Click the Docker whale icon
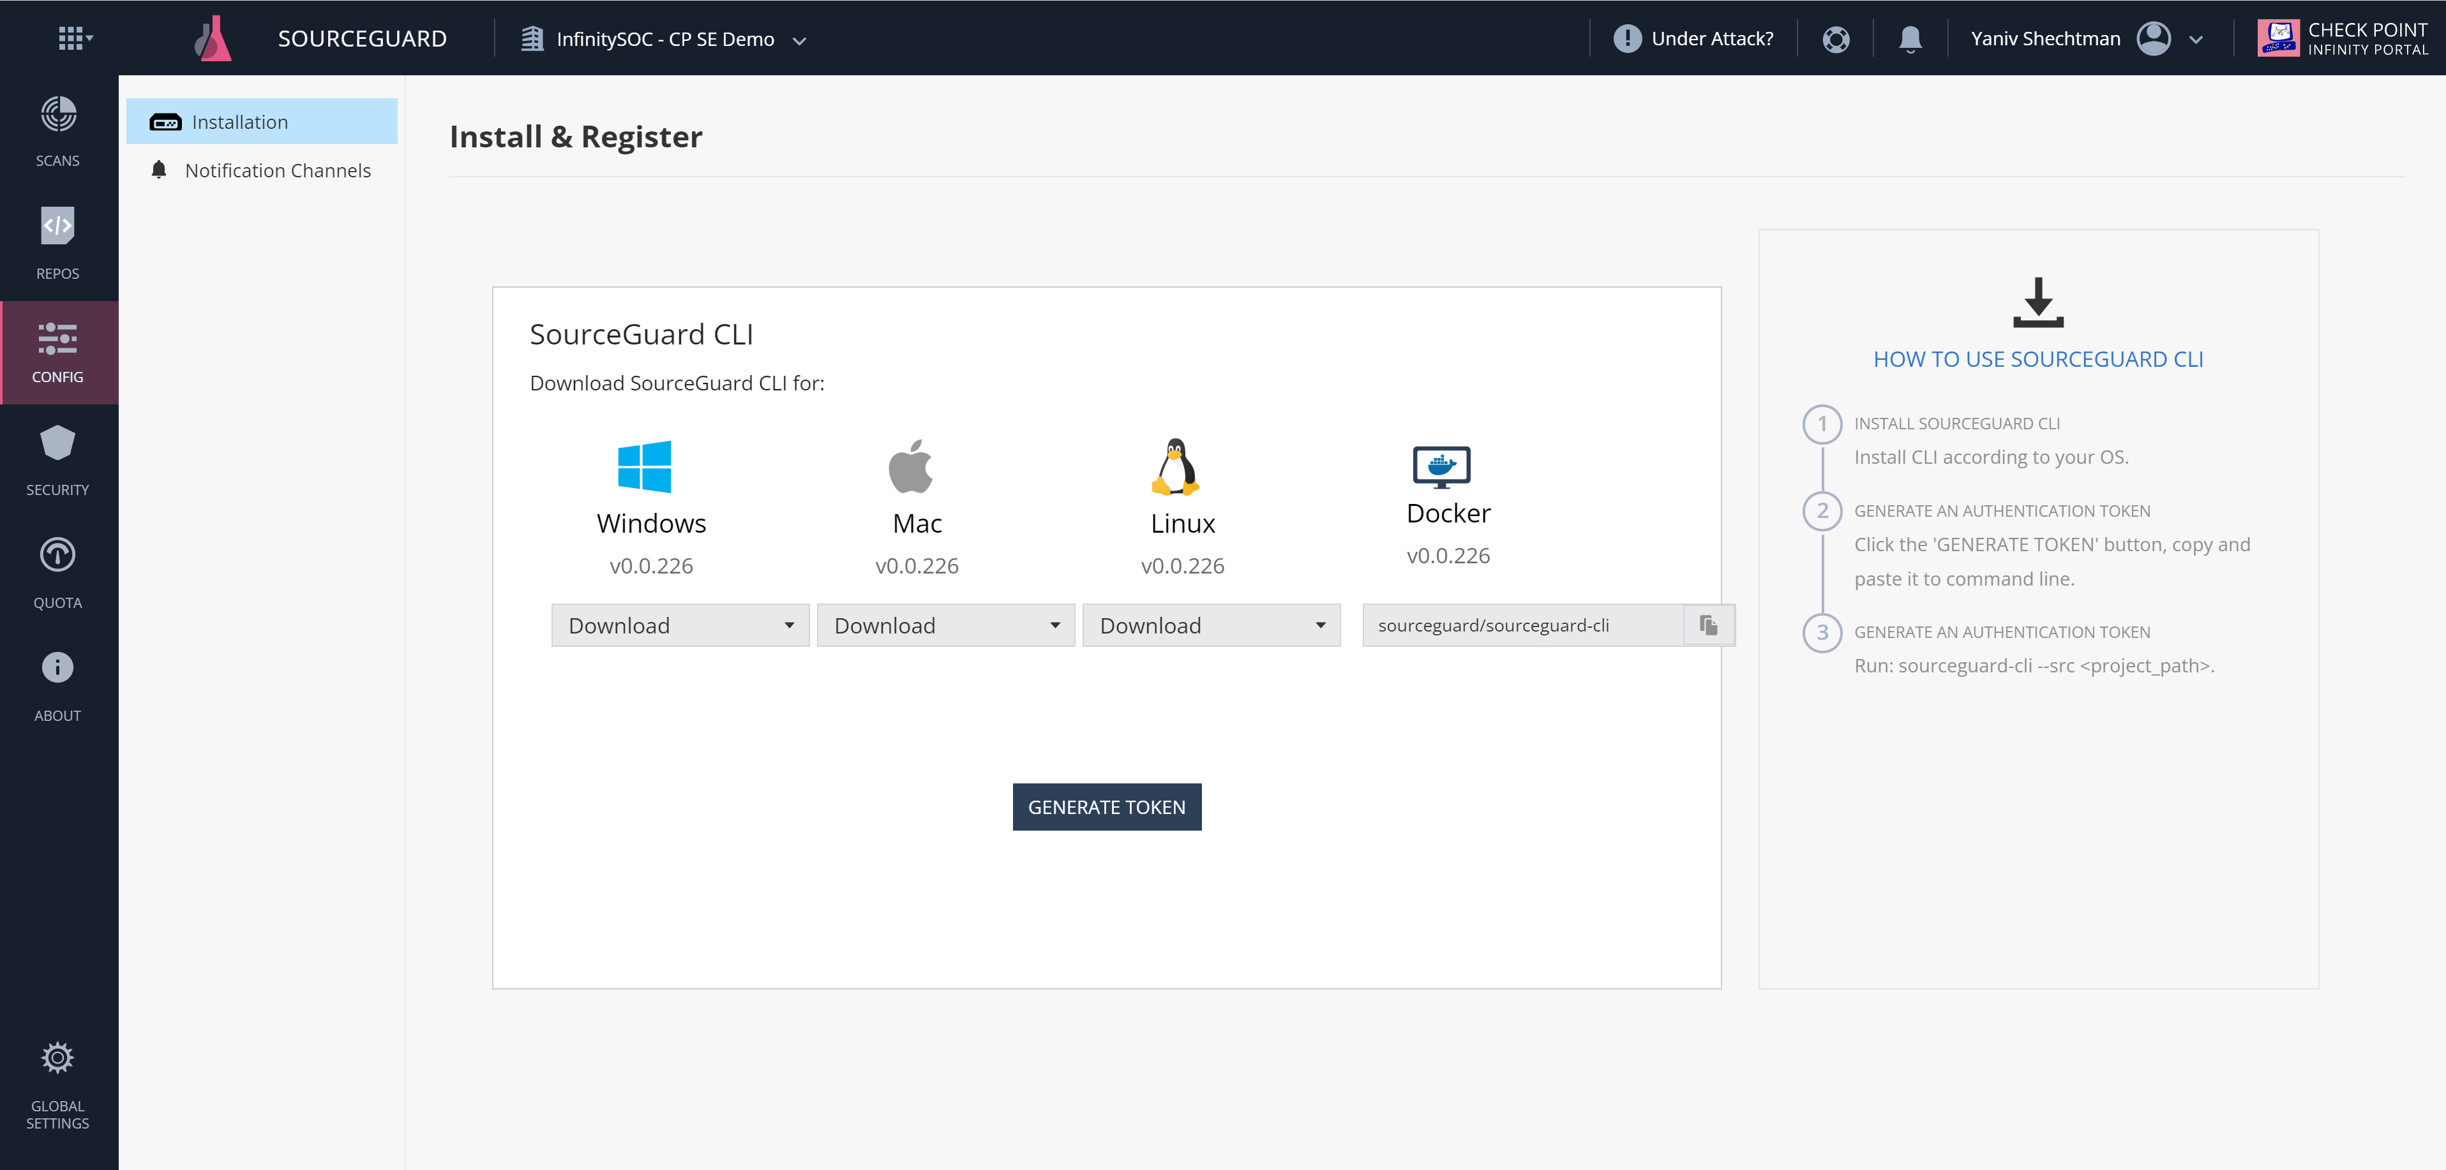 pos(1441,467)
